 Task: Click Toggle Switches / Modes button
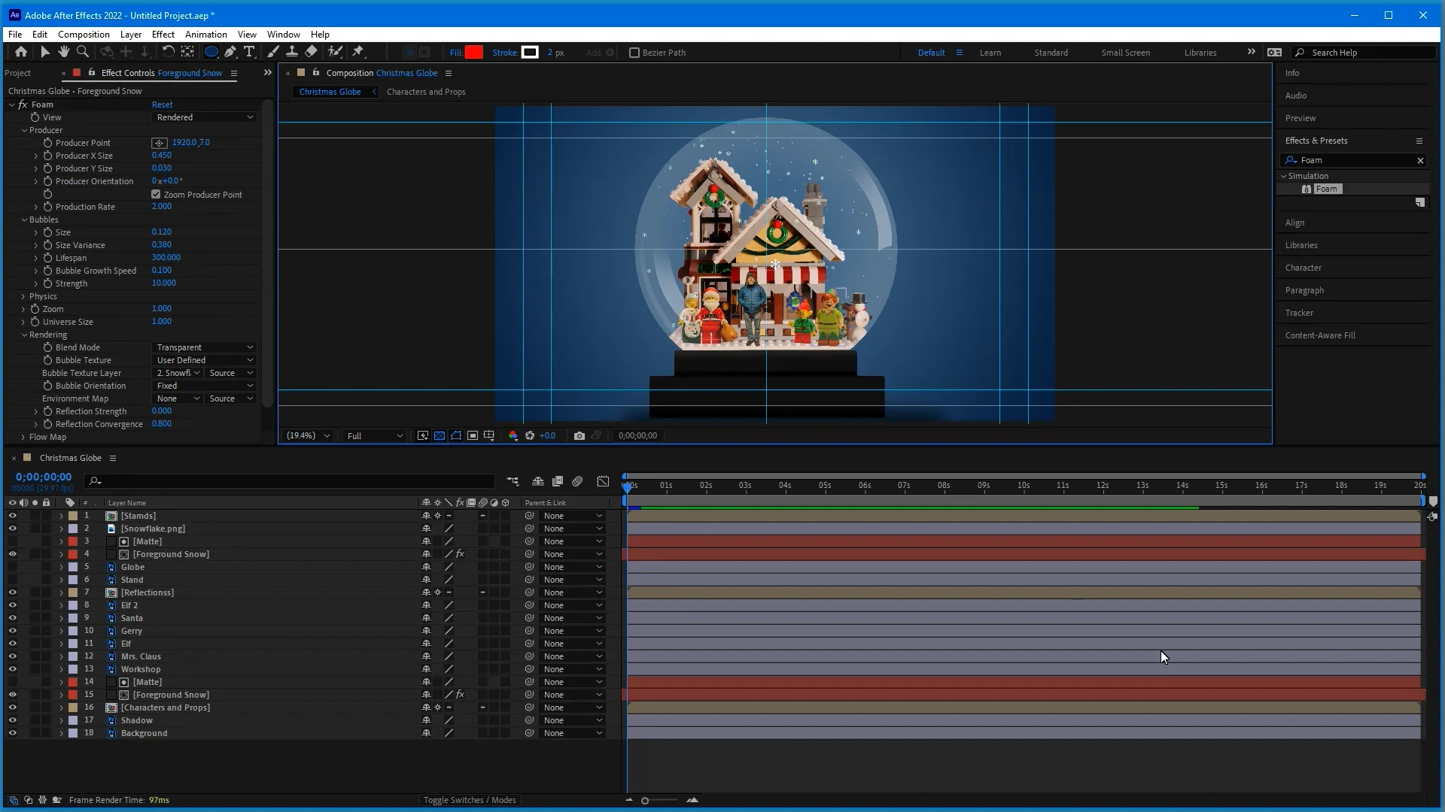[470, 800]
